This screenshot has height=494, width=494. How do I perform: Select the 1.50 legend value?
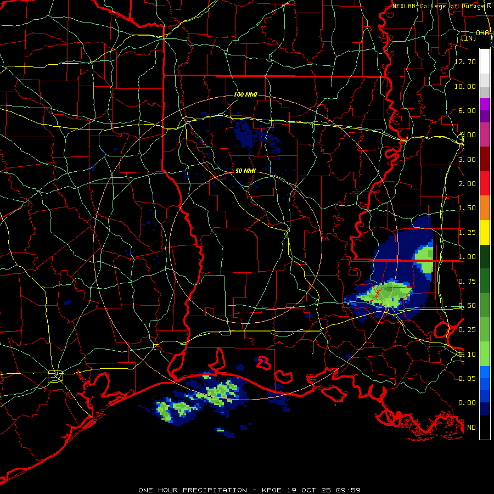pos(467,208)
